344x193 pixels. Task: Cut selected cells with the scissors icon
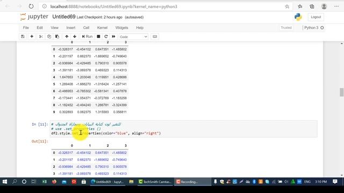click(x=41, y=36)
